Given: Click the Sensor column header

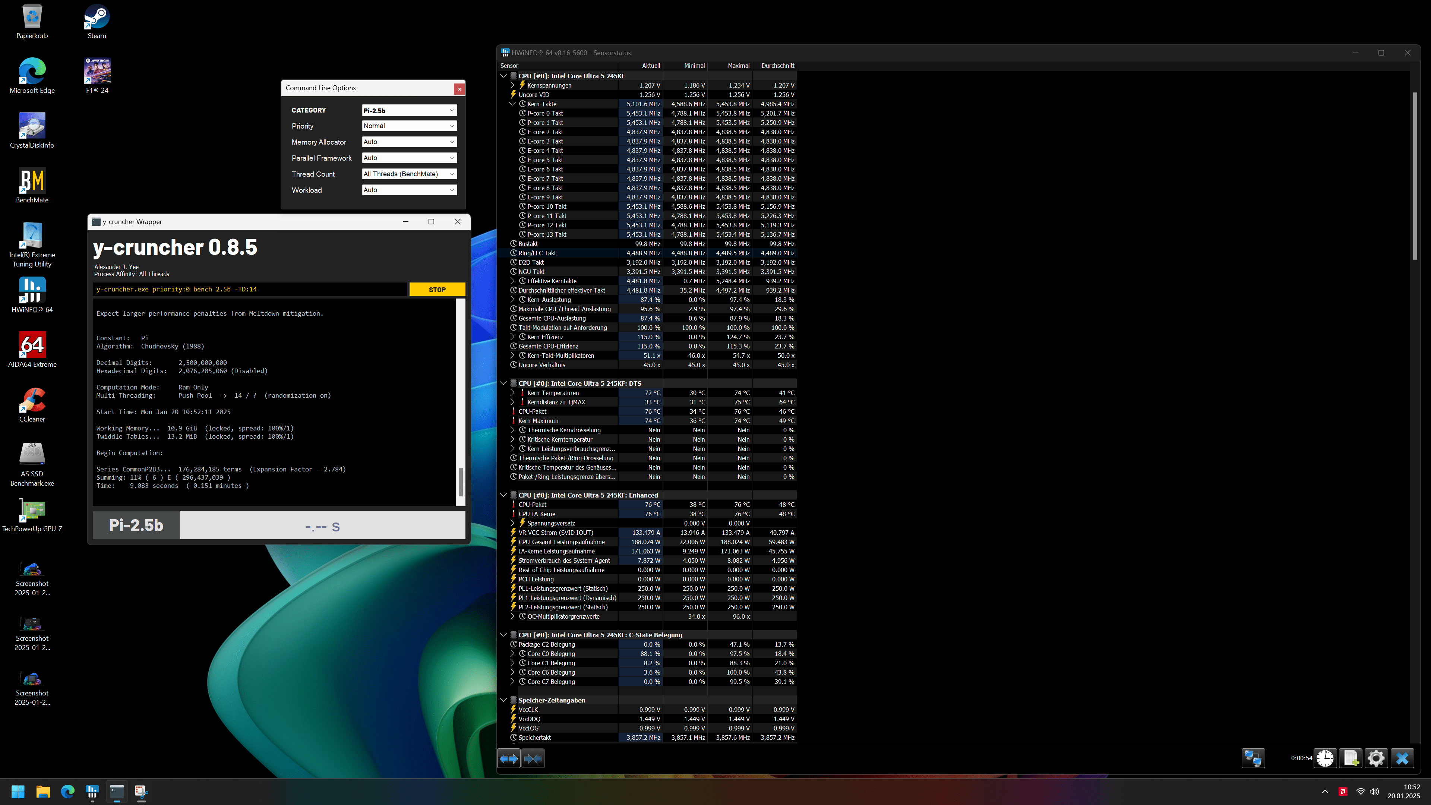Looking at the screenshot, I should (558, 66).
